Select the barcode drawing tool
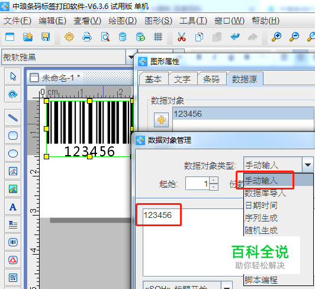This screenshot has width=315, height=289. pyautogui.click(x=13, y=242)
